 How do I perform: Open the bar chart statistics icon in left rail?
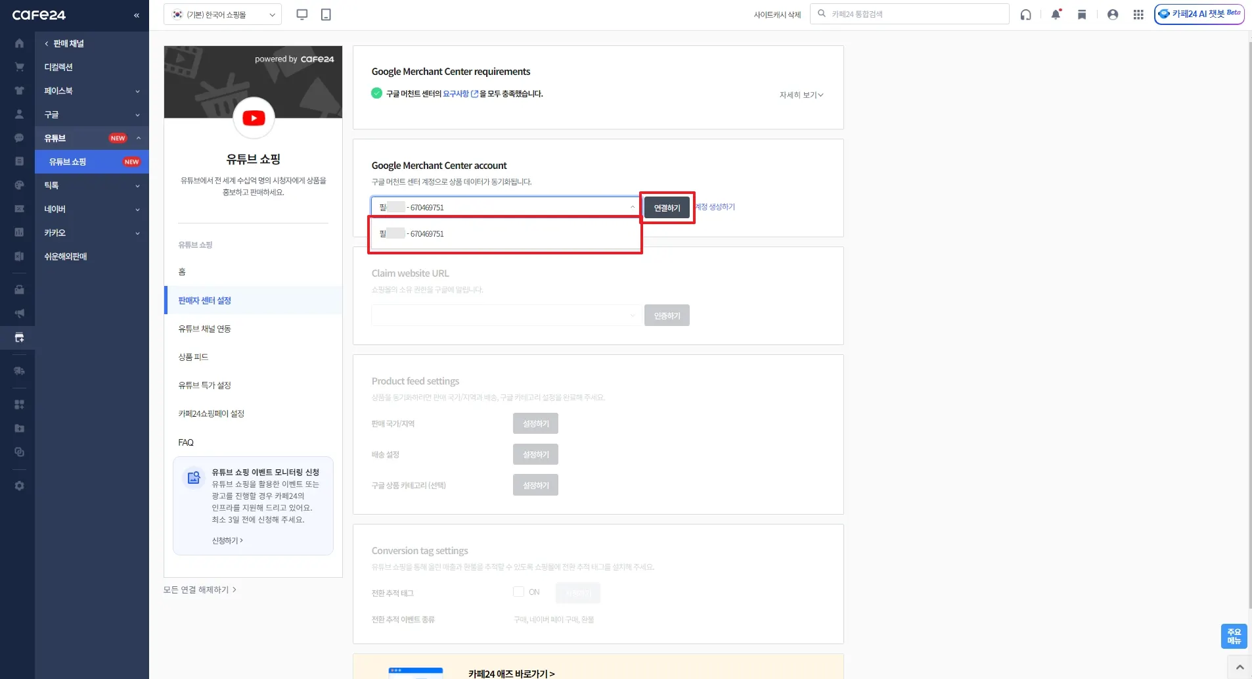[x=19, y=232]
